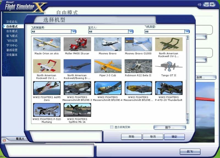220x158 pixels.
Task: Pick the North American Rockwell/Boeing B- bomber thumbnail
Action: point(77,66)
